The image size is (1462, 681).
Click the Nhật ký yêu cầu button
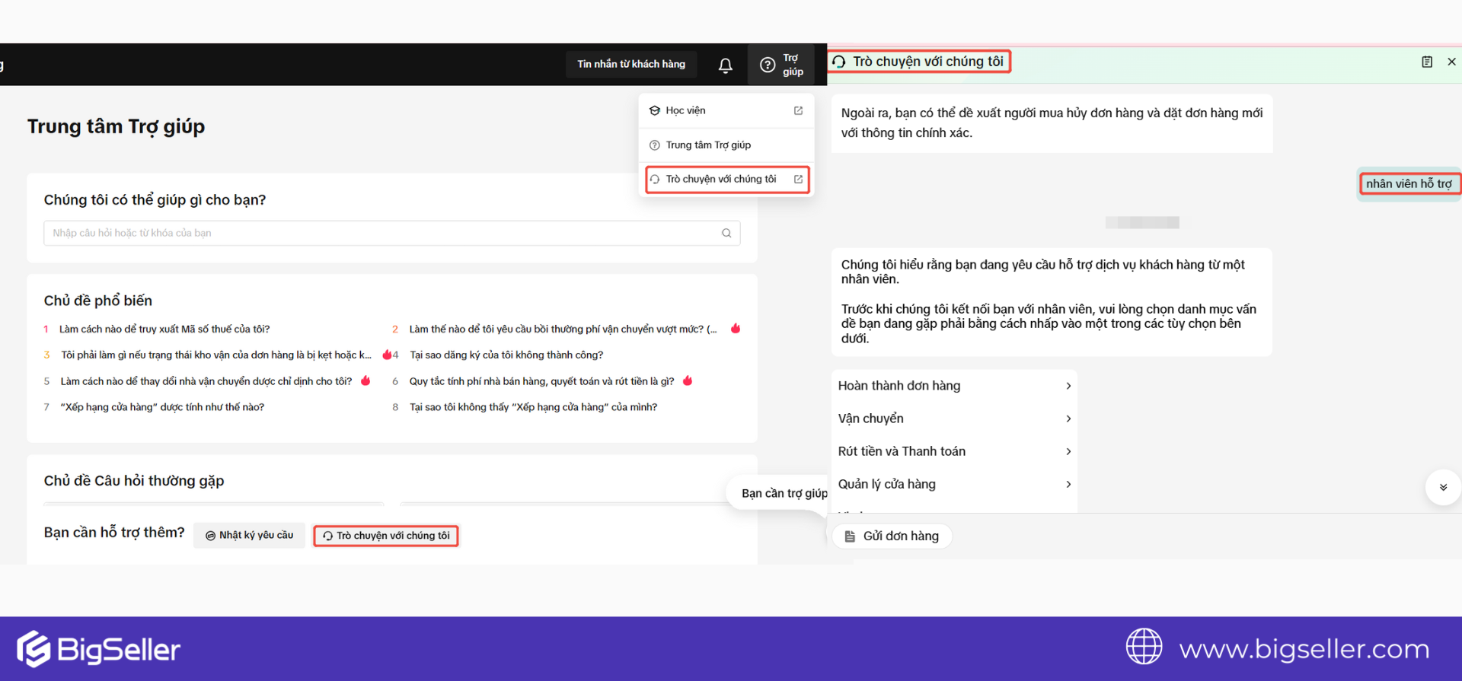(249, 536)
